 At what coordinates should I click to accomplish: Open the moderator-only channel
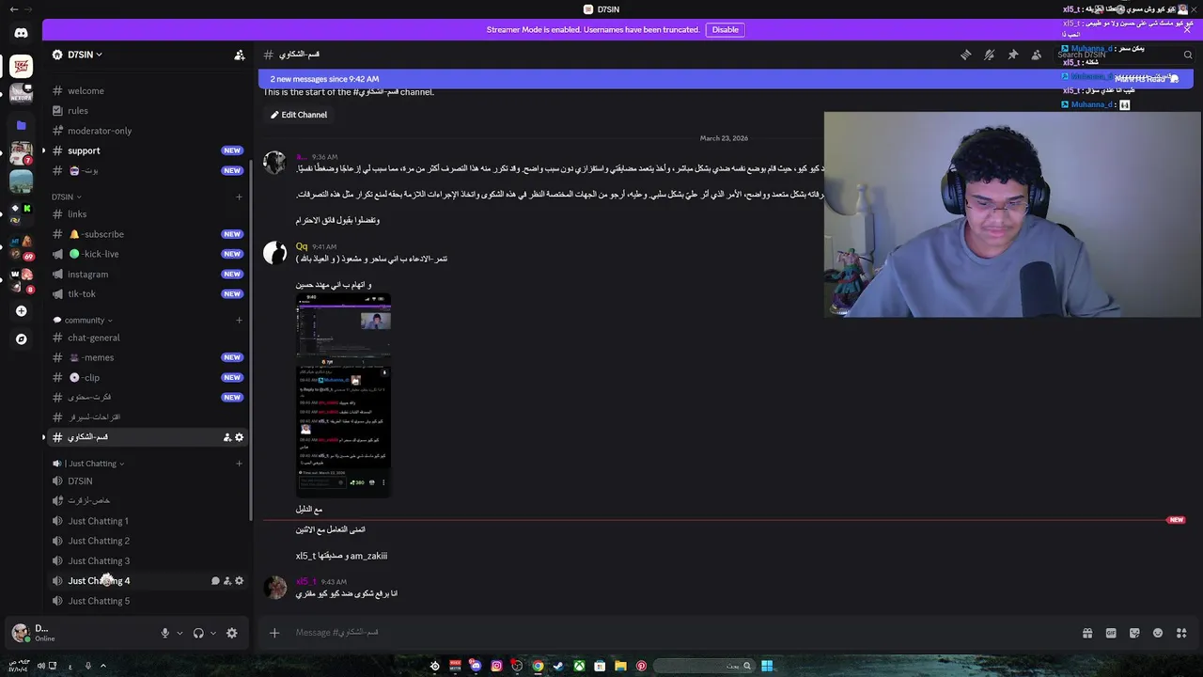148,131
